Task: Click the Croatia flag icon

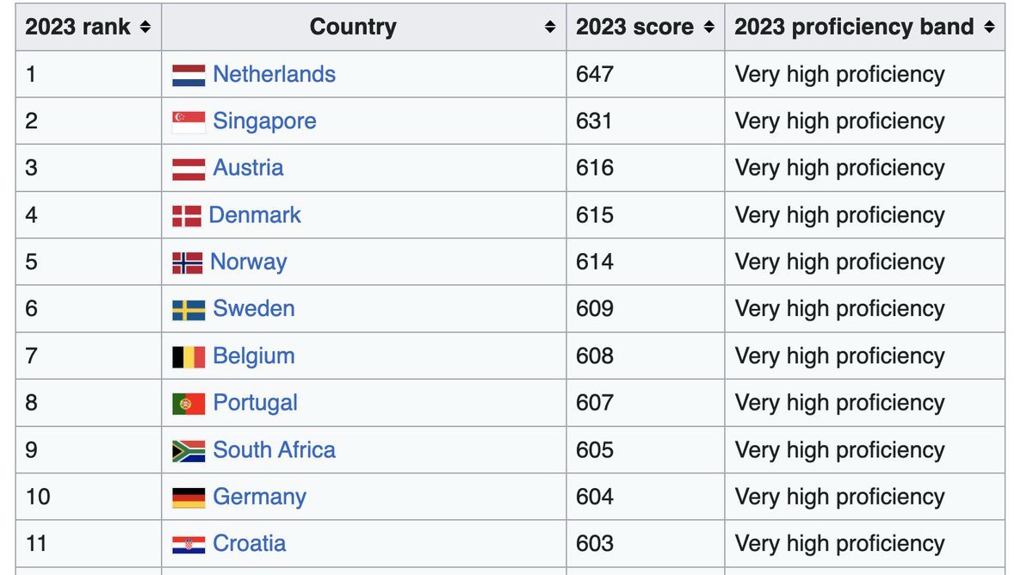Action: coord(189,544)
